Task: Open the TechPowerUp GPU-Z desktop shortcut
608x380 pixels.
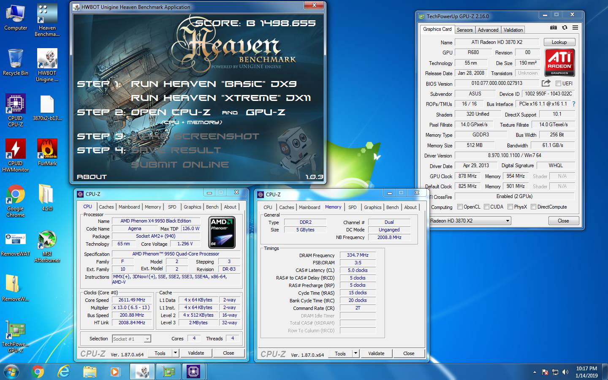Action: (16, 336)
